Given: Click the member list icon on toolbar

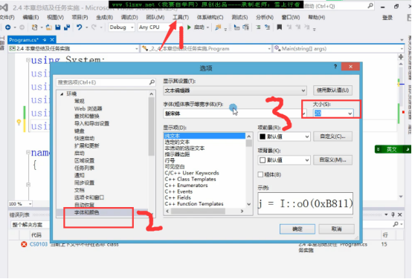Looking at the screenshot, I should (x=236, y=27).
